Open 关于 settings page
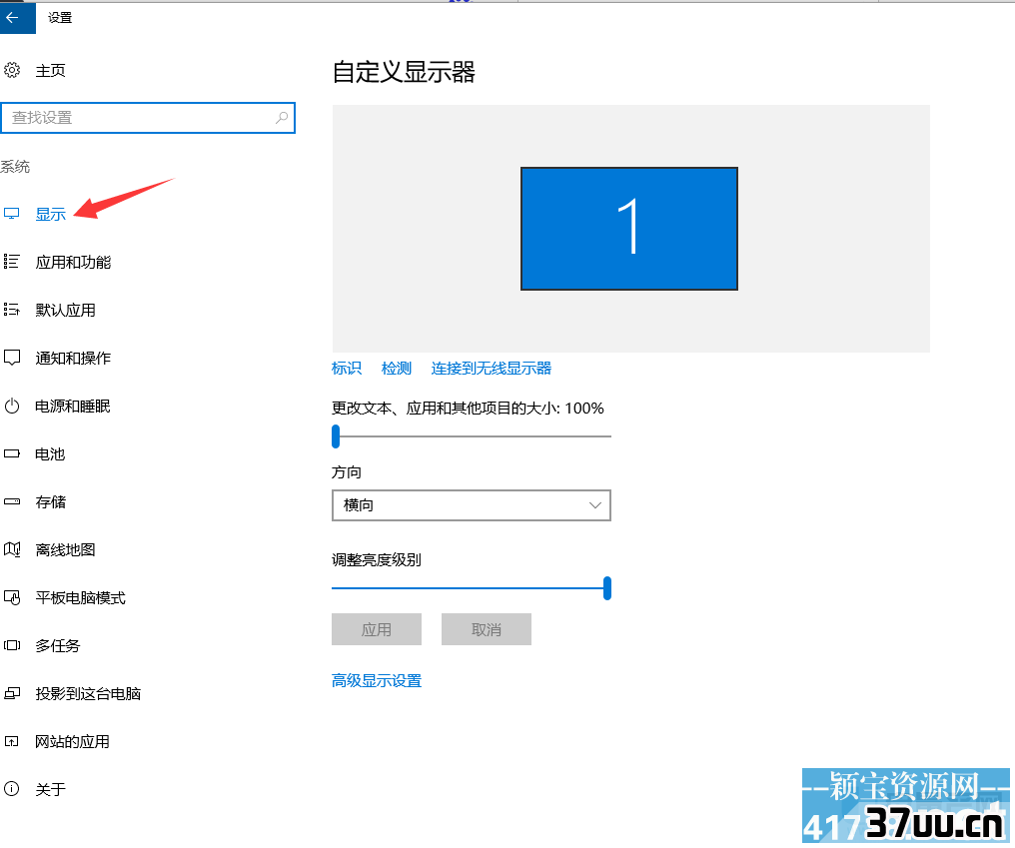The width and height of the screenshot is (1015, 848). (51, 789)
